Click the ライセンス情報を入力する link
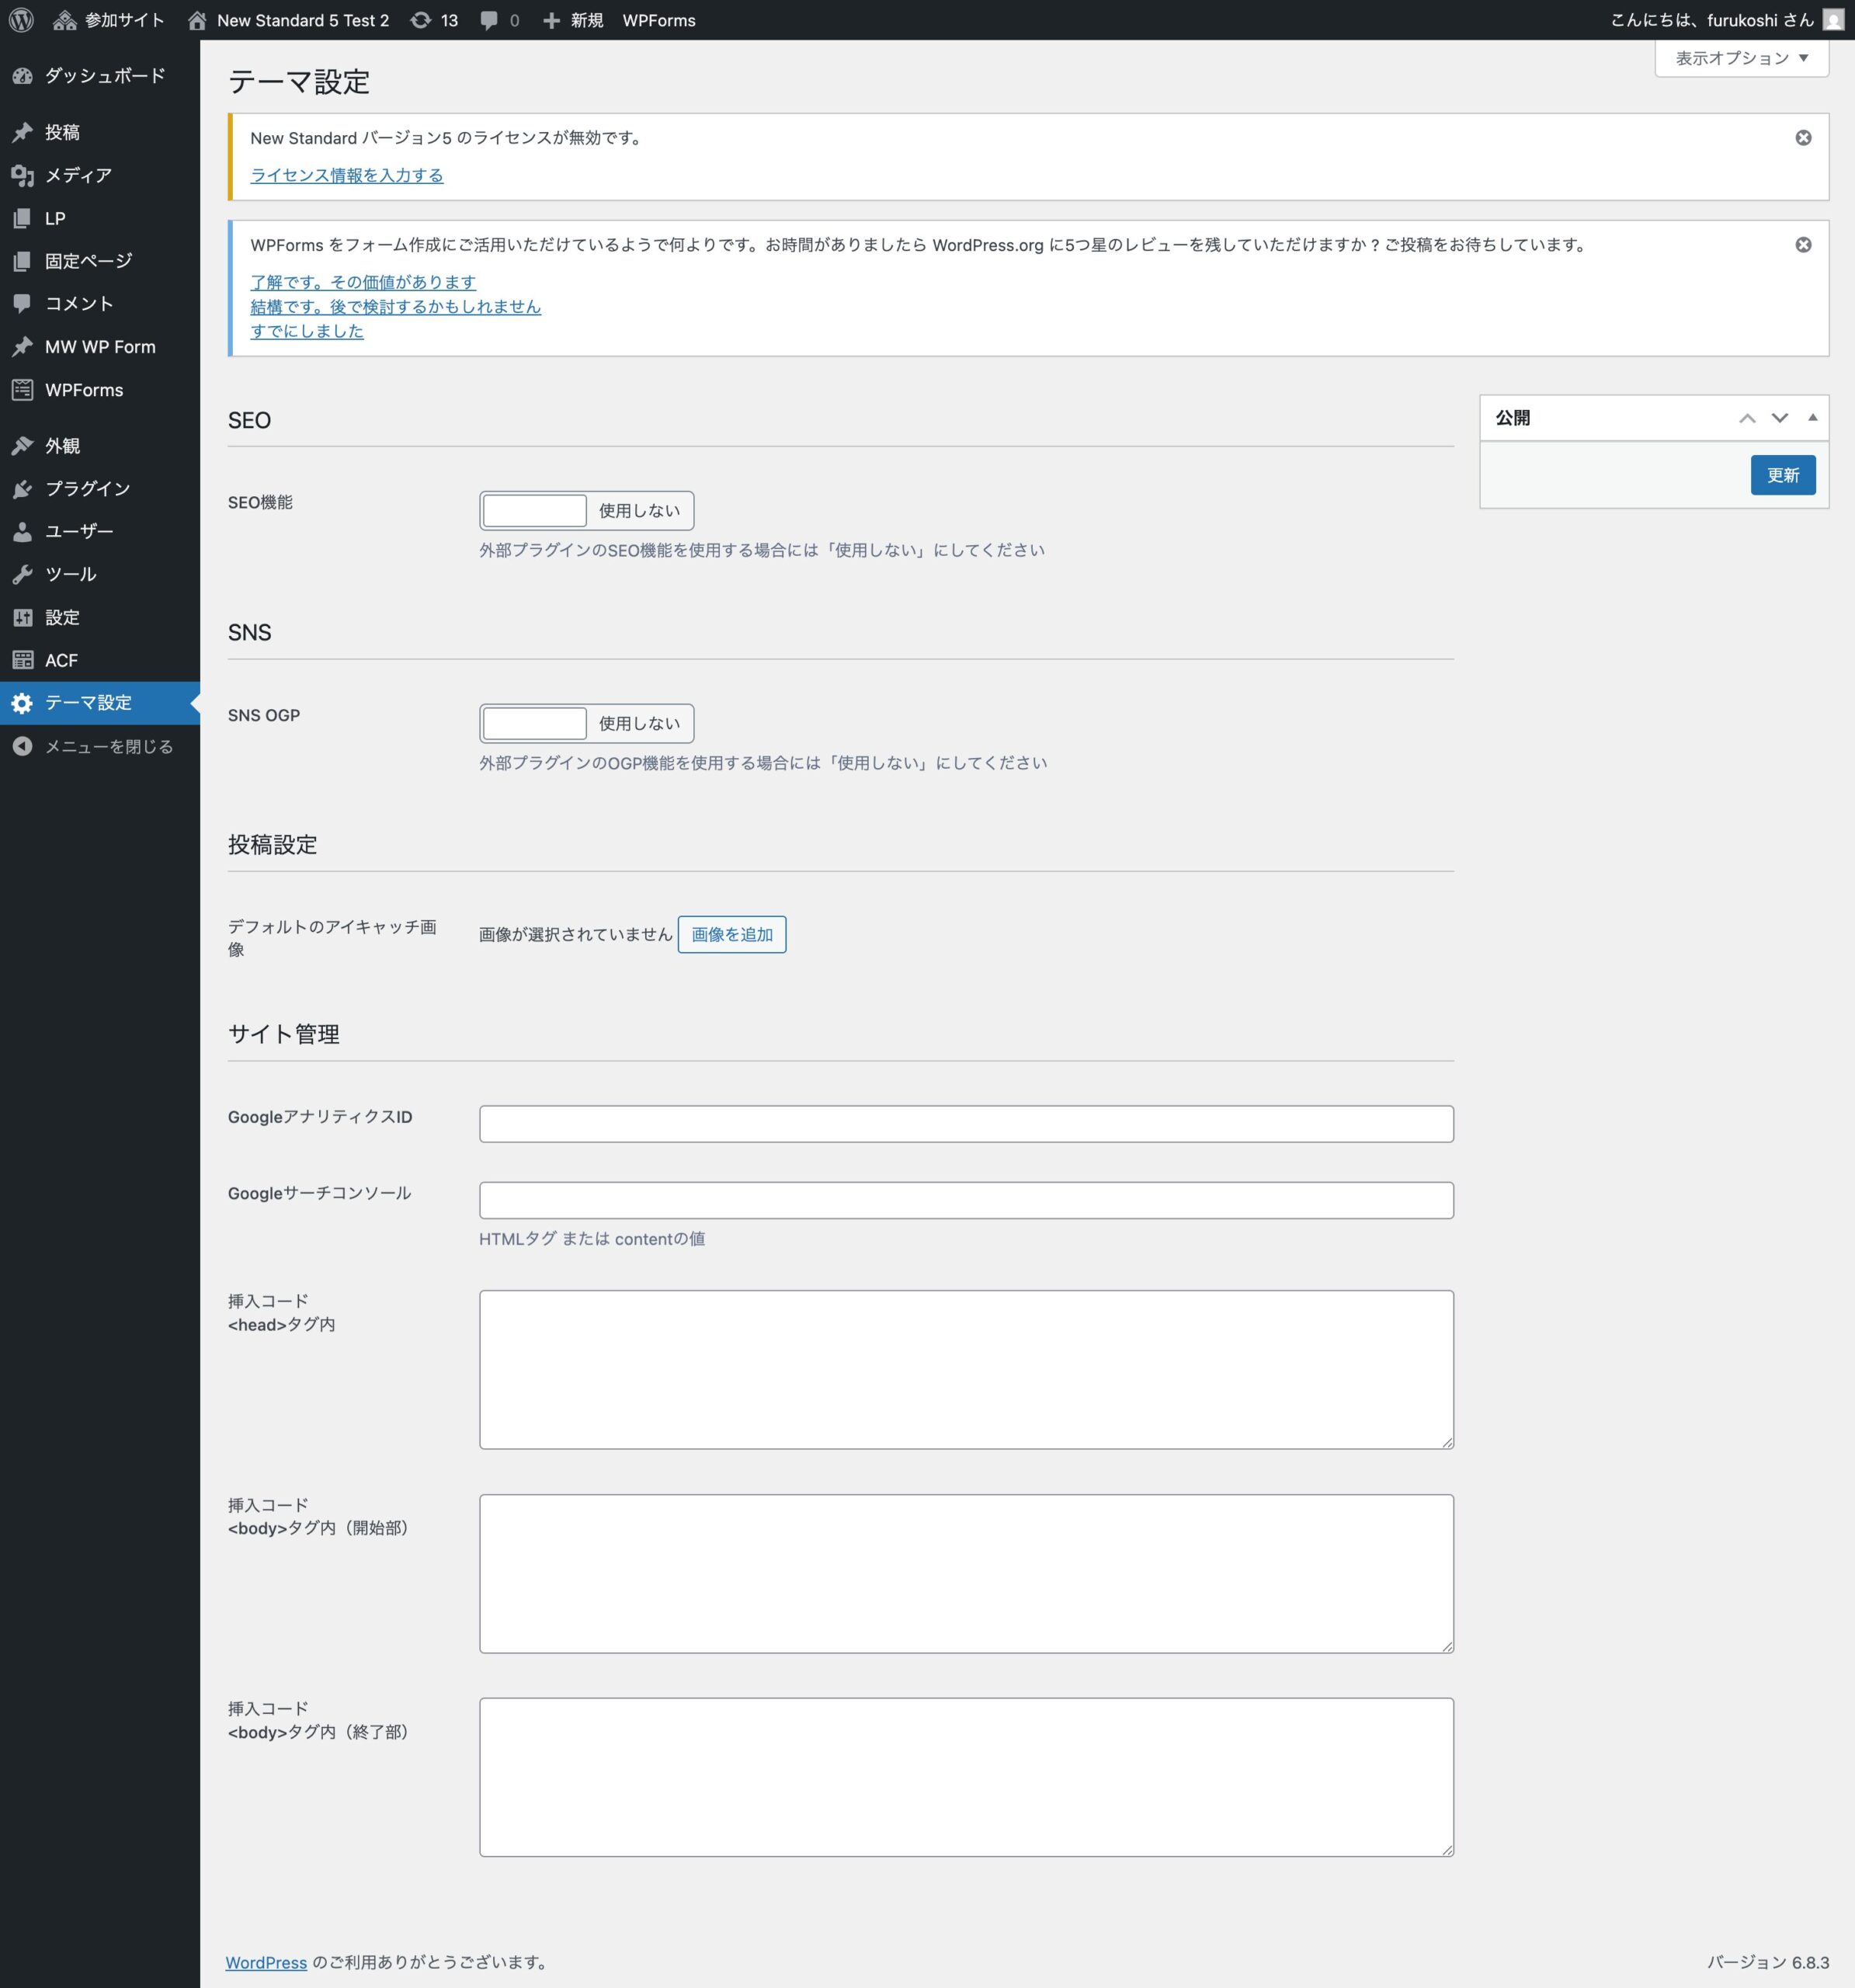 coord(346,176)
